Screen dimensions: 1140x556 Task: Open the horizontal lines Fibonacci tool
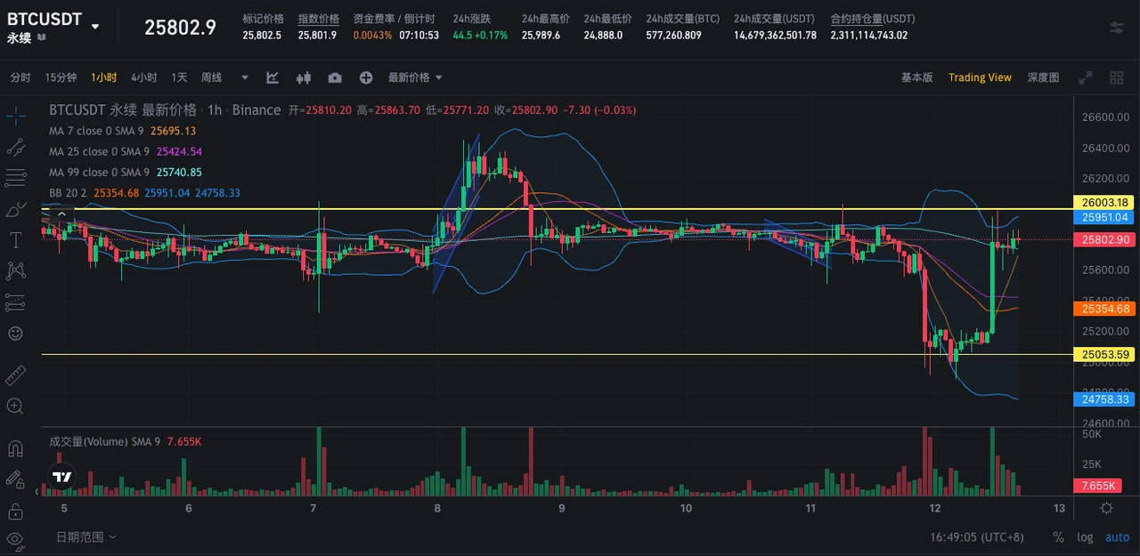click(x=15, y=178)
